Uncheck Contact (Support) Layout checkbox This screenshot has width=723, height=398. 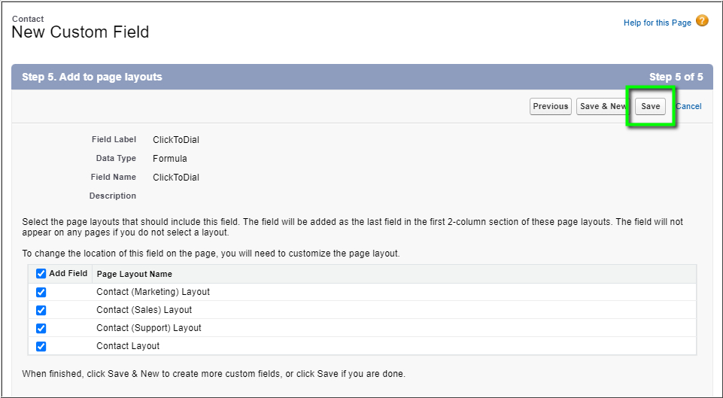(x=41, y=328)
